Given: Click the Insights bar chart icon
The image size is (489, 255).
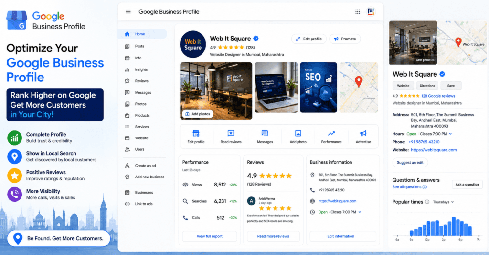Looking at the screenshot, I should (127, 69).
